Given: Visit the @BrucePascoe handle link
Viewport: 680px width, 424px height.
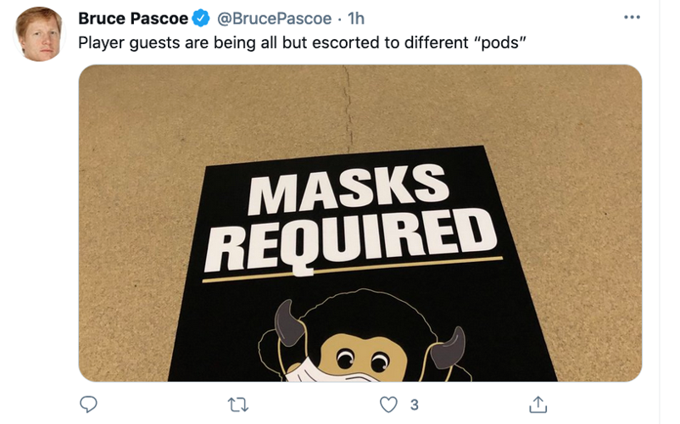Looking at the screenshot, I should click(x=274, y=18).
